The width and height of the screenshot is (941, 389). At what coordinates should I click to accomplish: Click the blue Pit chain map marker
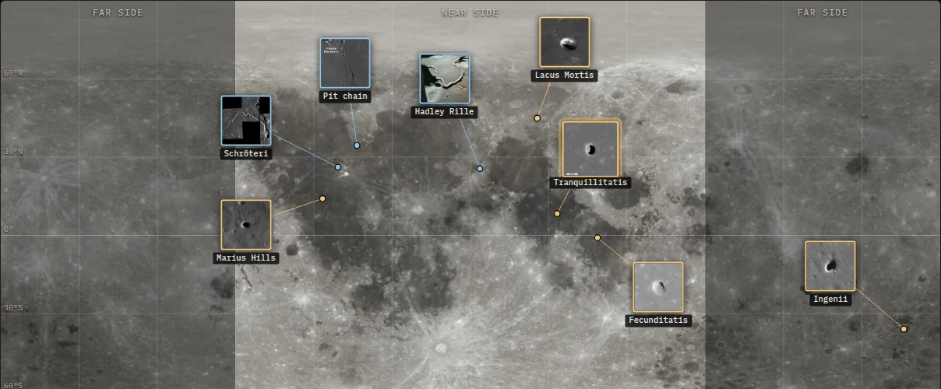pos(357,145)
